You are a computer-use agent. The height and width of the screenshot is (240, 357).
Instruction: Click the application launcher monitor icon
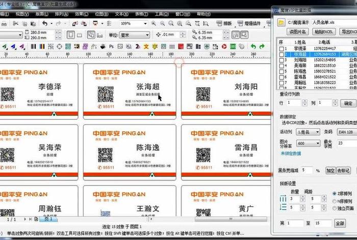(95, 23)
